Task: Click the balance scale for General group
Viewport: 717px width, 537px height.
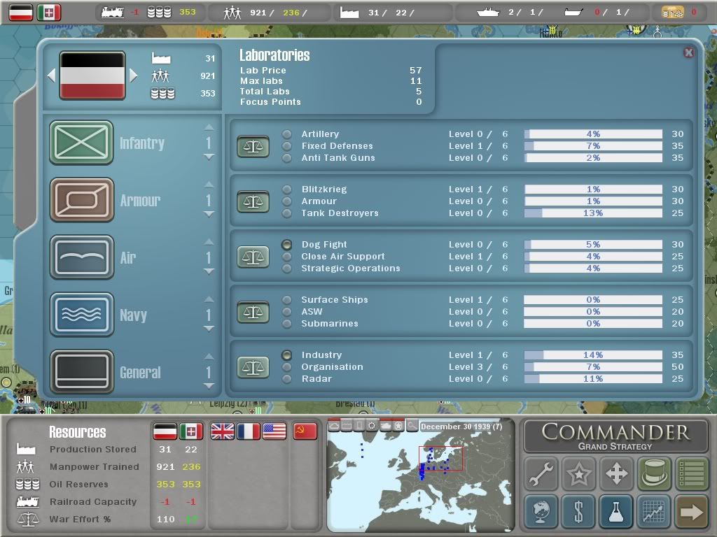Action: coord(253,367)
